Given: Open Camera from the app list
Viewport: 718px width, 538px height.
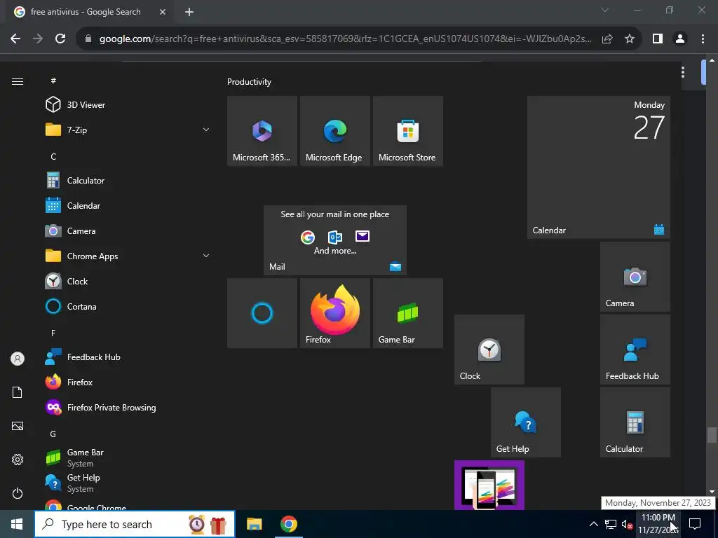Looking at the screenshot, I should click(127, 231).
